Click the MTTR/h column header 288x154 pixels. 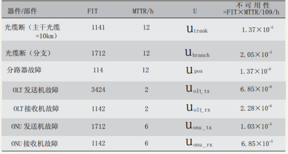pyautogui.click(x=143, y=11)
